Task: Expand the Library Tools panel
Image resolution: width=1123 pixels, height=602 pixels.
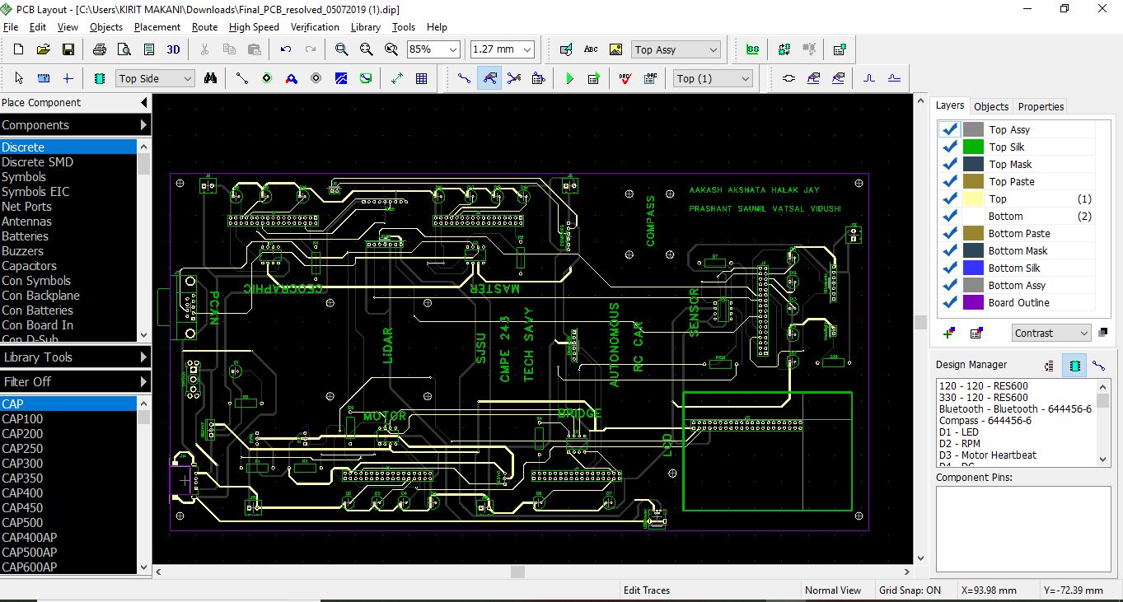Action: click(76, 357)
